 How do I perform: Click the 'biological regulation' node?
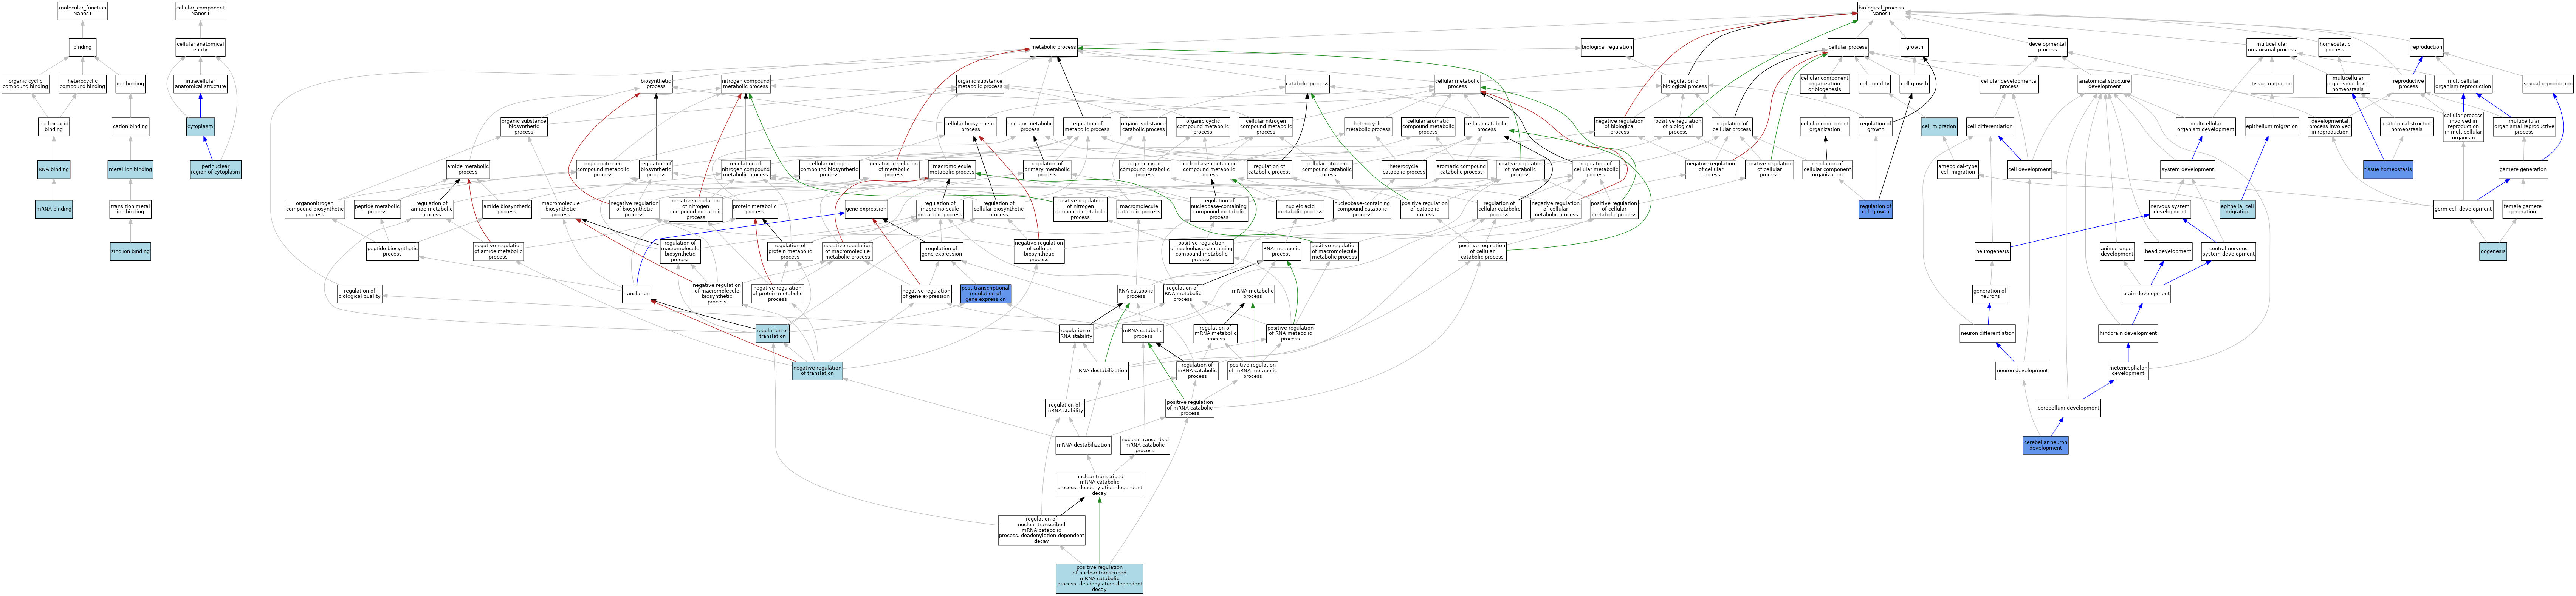[x=1607, y=47]
